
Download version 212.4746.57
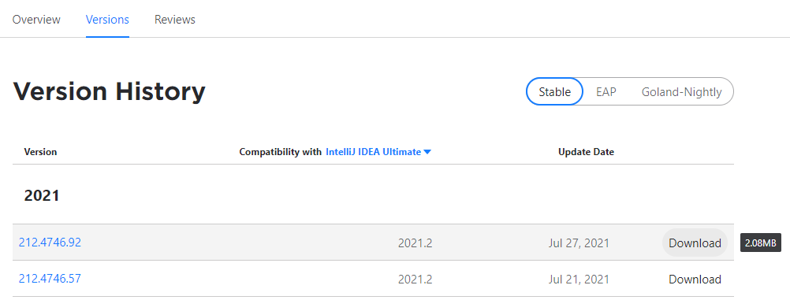coord(695,280)
